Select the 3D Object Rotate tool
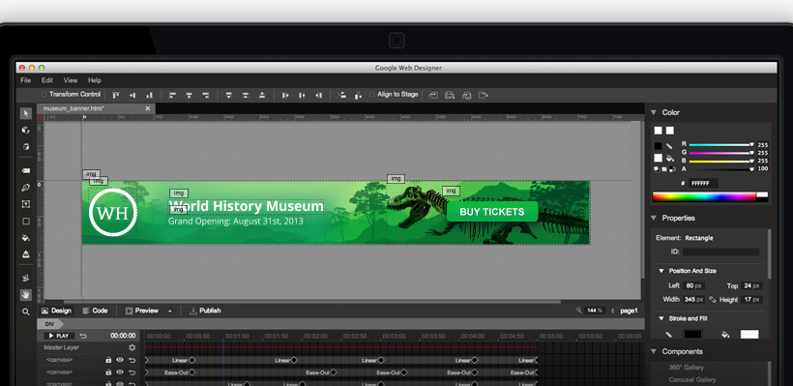Viewport: 793px width, 386px height. [x=26, y=130]
